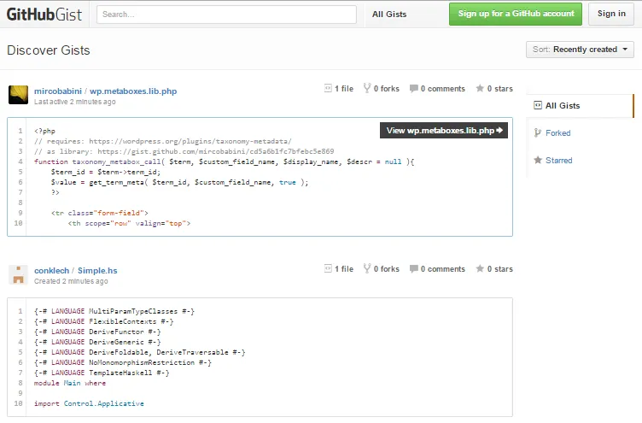Click the file icon on wp.metaboxes.lib.php gist
642x423 pixels.
pos(329,88)
